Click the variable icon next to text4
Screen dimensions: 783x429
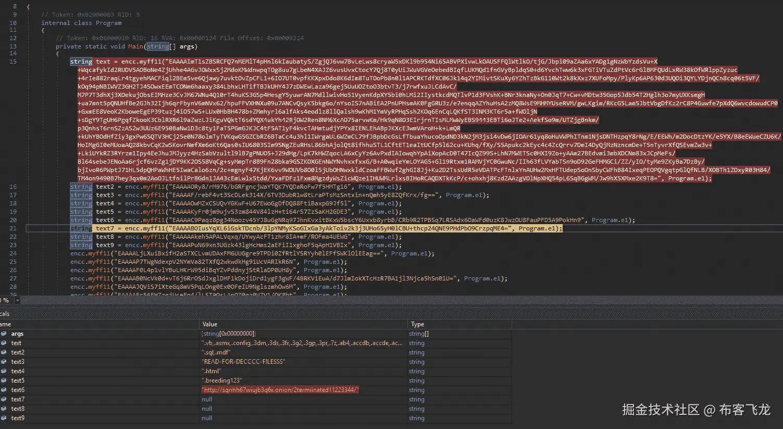(x=4, y=371)
